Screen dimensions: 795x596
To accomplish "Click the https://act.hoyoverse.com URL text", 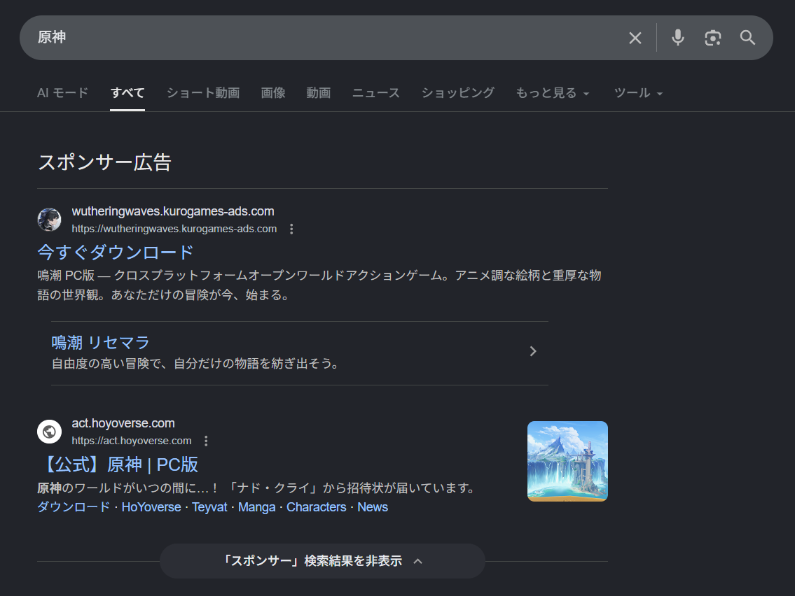I will click(132, 441).
